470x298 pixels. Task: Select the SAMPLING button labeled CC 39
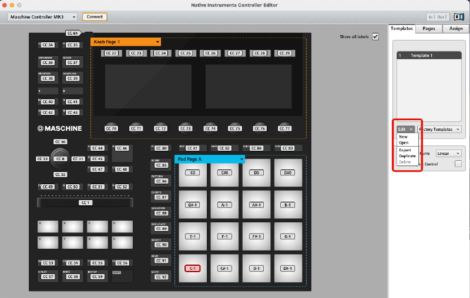point(72,77)
